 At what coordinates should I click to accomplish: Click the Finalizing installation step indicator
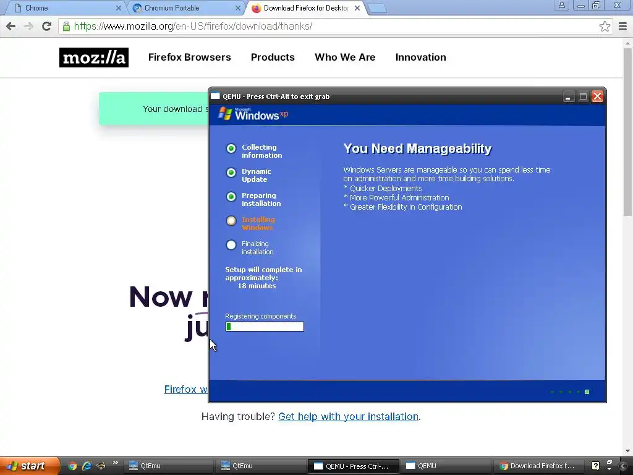(x=231, y=245)
